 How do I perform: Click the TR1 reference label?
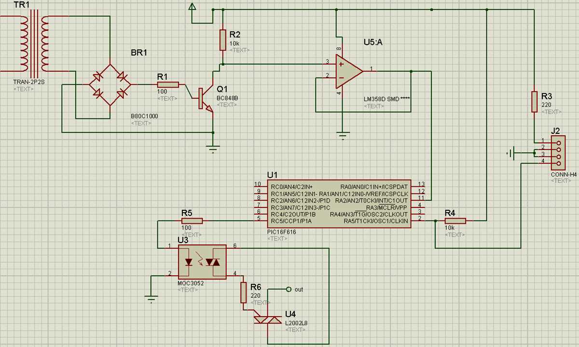tap(21, 4)
